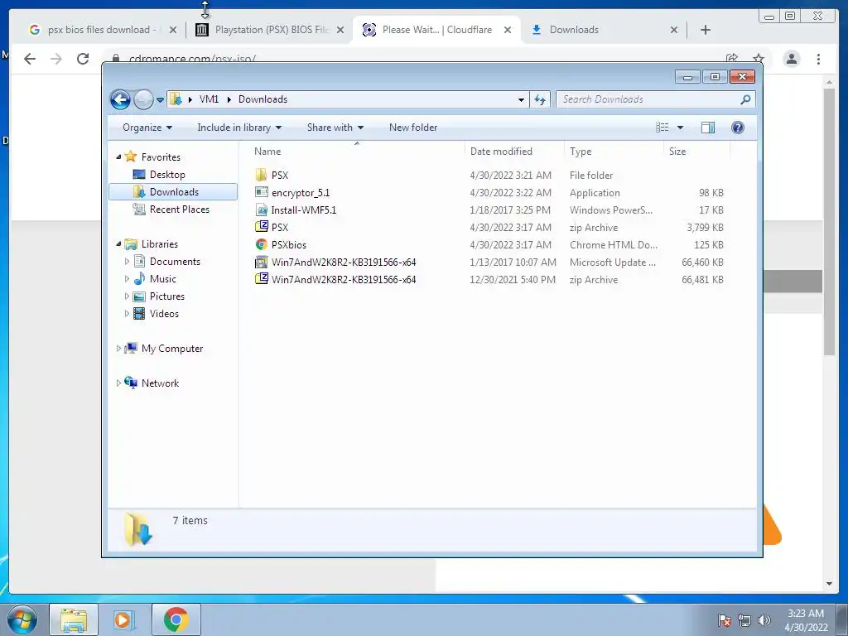This screenshot has height=636, width=848.
Task: Open Include in library menu
Action: click(x=239, y=128)
